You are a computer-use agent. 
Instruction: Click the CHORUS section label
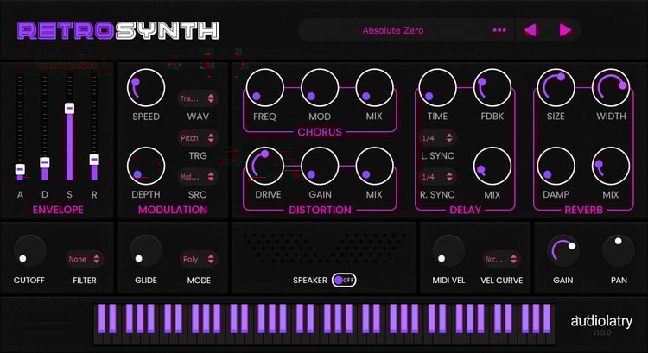coord(320,132)
